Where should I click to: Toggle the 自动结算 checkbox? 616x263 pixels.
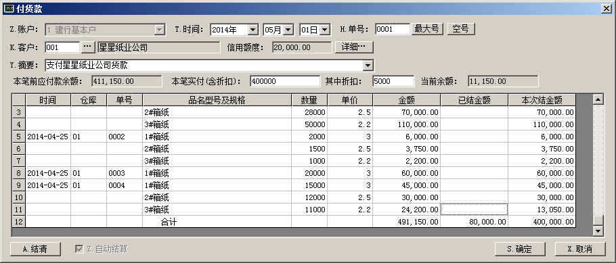click(79, 249)
